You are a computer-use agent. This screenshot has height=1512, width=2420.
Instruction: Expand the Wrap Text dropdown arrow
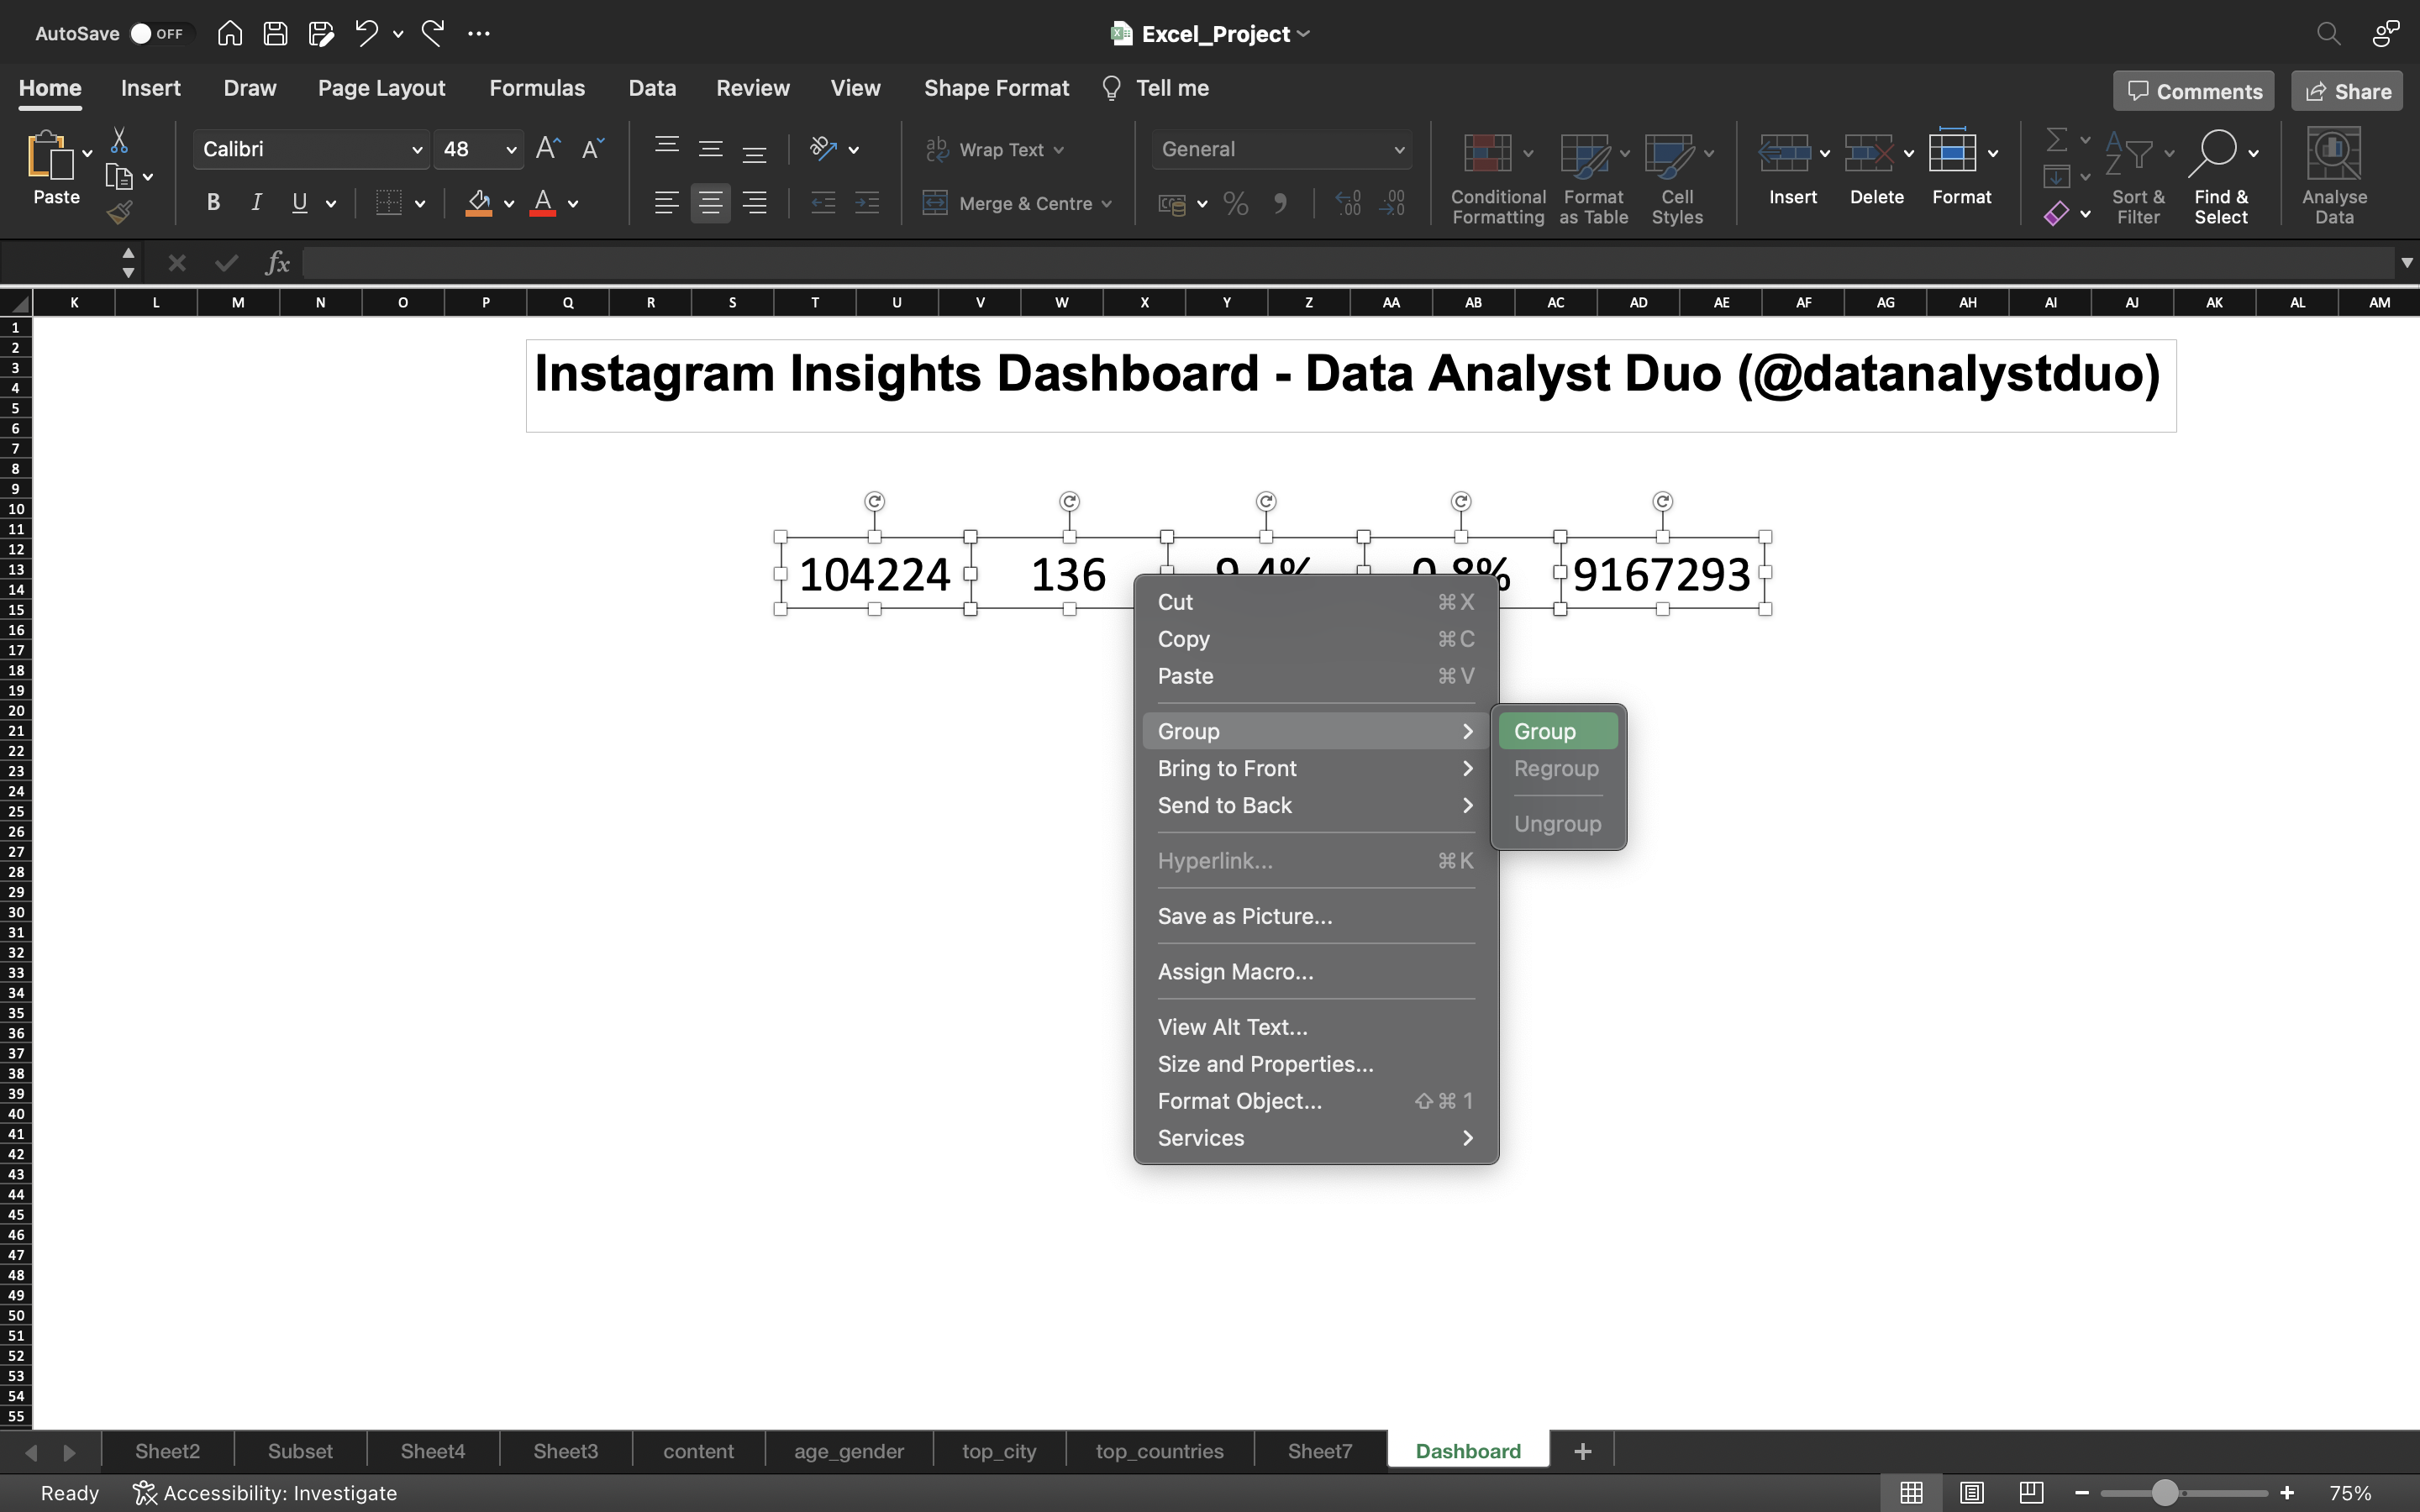pyautogui.click(x=1058, y=150)
